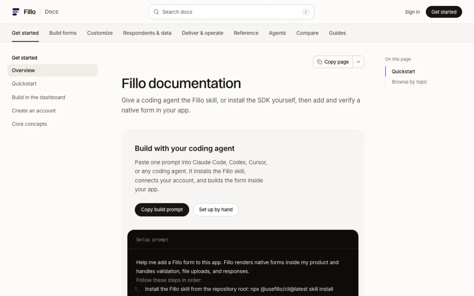Viewport: 474px width, 296px height.
Task: Open the Customize tab
Action: tap(100, 33)
